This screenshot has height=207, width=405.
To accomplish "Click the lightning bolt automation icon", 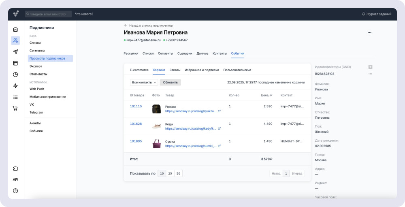I will pos(15,86).
